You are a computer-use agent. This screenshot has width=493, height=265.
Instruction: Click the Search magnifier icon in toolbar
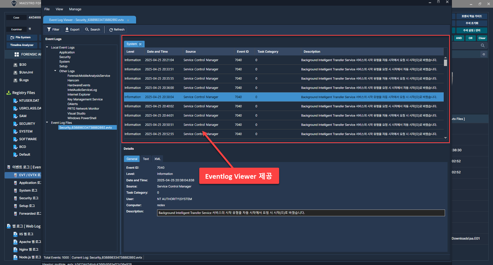(87, 30)
